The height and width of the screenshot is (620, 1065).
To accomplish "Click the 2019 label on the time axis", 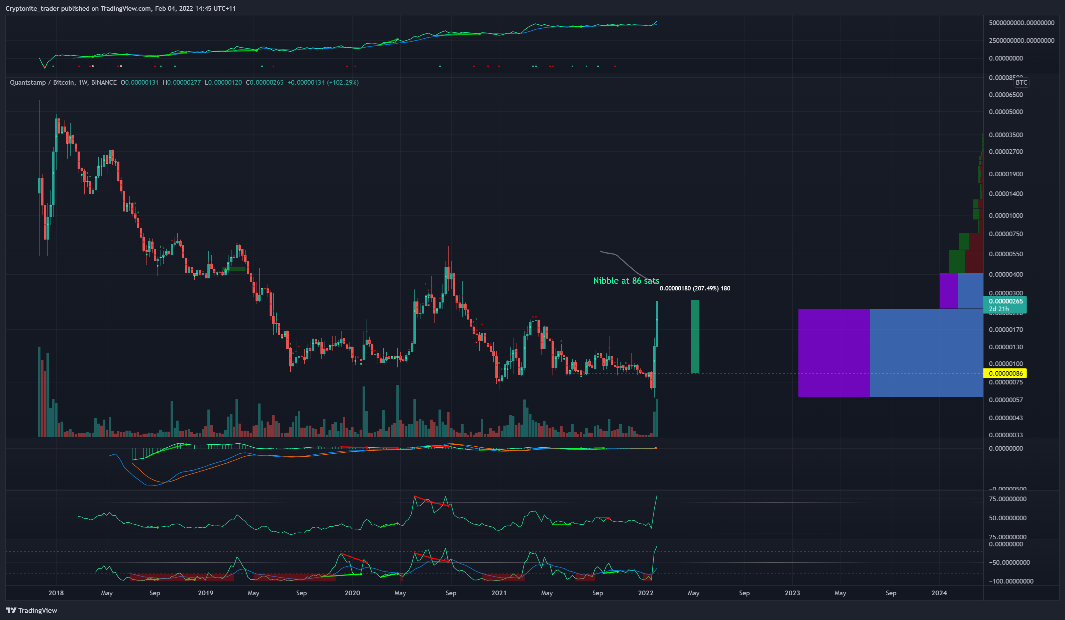I will pos(205,593).
